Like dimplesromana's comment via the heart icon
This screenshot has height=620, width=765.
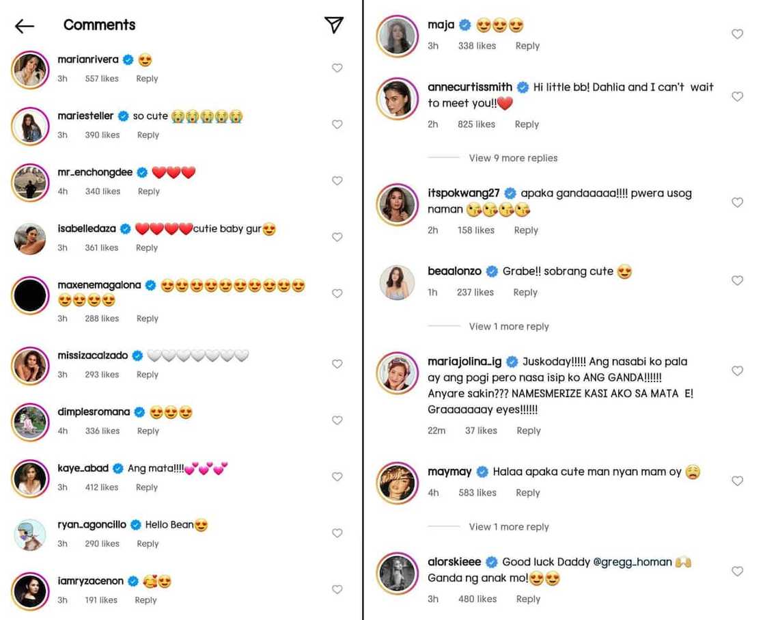[x=337, y=420]
